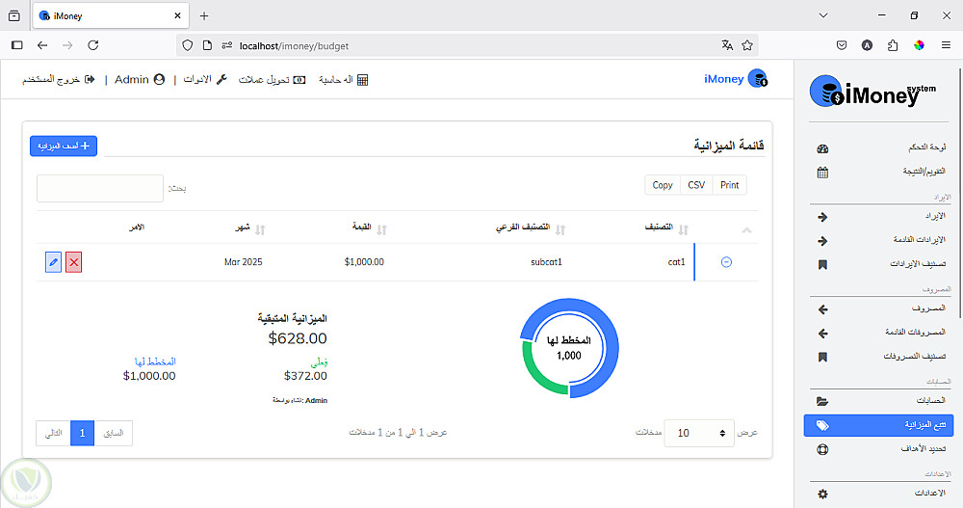
Task: Click the budget tracking tag icon
Action: coord(822,426)
